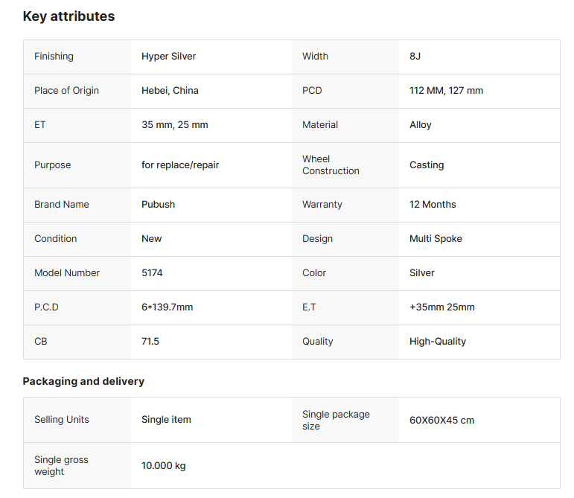Select the Casting construction value

click(427, 165)
